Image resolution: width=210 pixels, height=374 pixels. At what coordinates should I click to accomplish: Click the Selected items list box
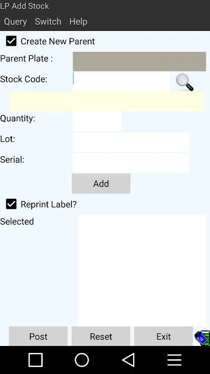(142, 271)
